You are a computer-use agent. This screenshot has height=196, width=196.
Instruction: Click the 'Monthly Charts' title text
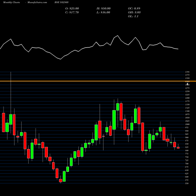11,2
